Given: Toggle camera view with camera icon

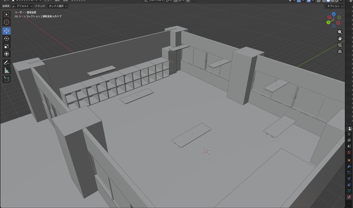Looking at the screenshot, I should [340, 45].
